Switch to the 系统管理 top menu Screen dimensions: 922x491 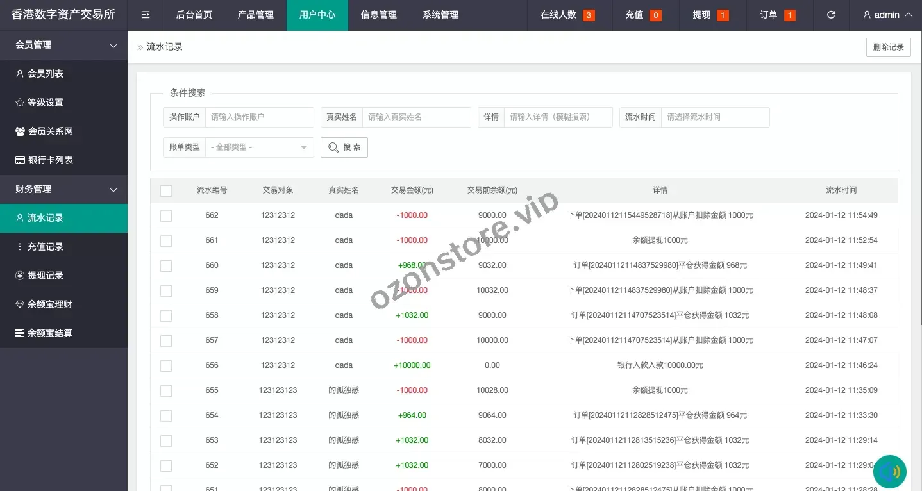point(440,15)
